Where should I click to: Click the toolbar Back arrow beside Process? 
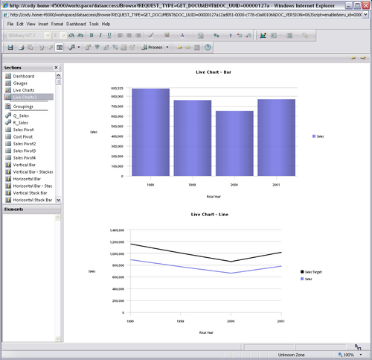(x=179, y=47)
